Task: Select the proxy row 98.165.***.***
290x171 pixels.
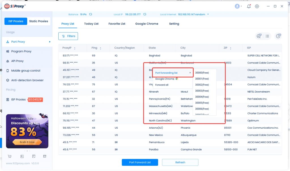Action: pos(170,128)
